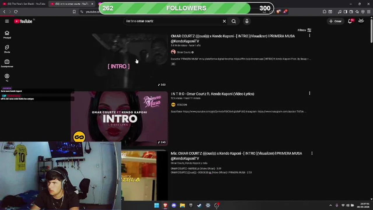Toggle the browser sidebar panel
The image size is (373, 210).
coord(345,12)
